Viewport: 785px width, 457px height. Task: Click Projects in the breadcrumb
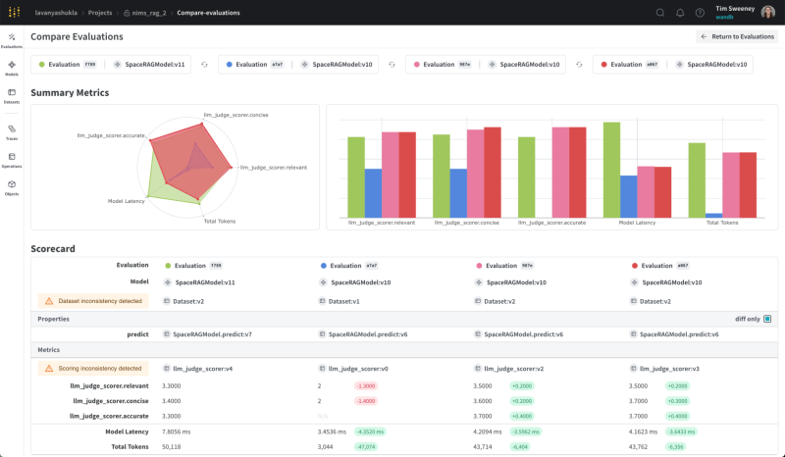pyautogui.click(x=101, y=13)
